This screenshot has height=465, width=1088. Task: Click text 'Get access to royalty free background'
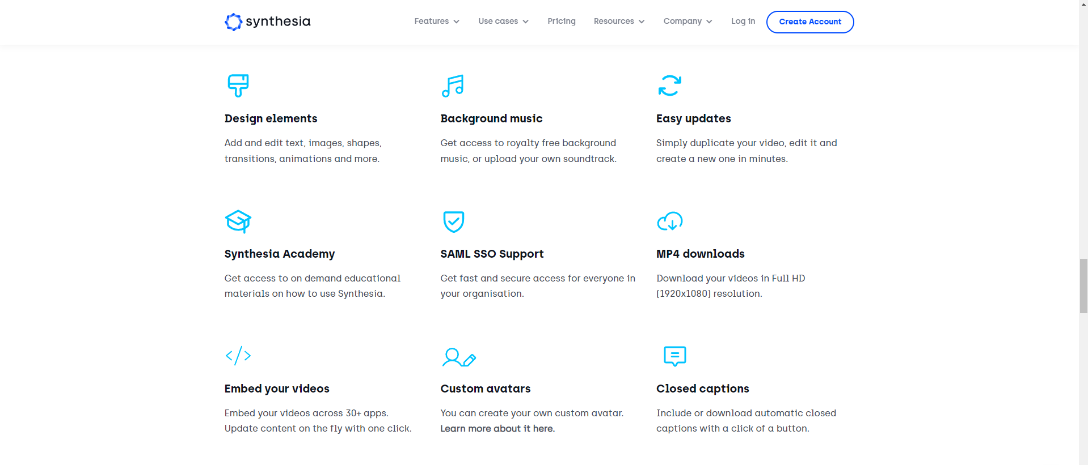point(528,143)
